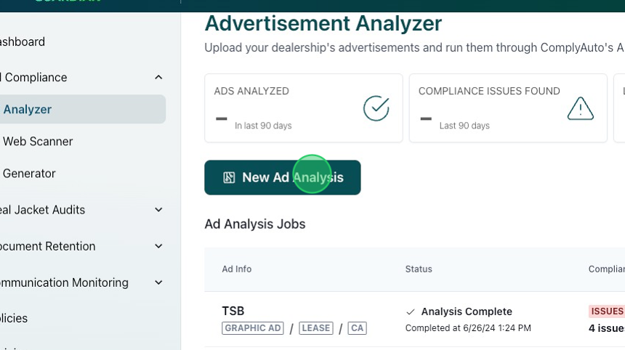625x350 pixels.
Task: Go to Dashboard in the sidebar
Action: pos(22,42)
